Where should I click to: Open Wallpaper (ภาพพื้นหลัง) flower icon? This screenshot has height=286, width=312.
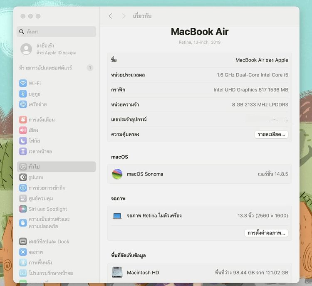click(x=23, y=263)
